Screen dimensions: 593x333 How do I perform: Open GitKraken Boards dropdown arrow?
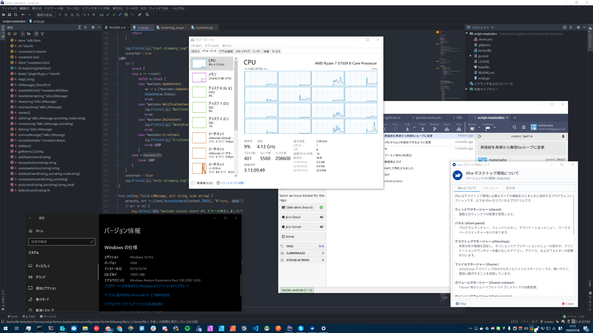click(479, 128)
